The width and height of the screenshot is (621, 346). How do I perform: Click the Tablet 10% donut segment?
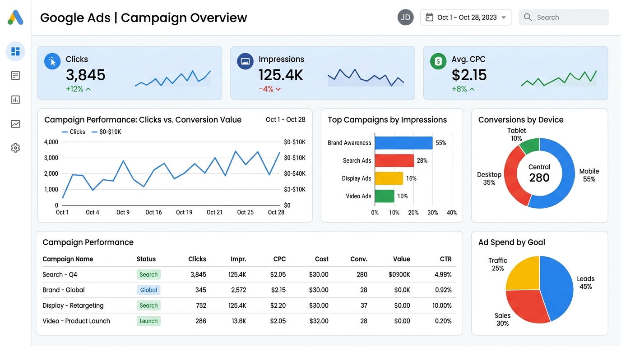(530, 146)
